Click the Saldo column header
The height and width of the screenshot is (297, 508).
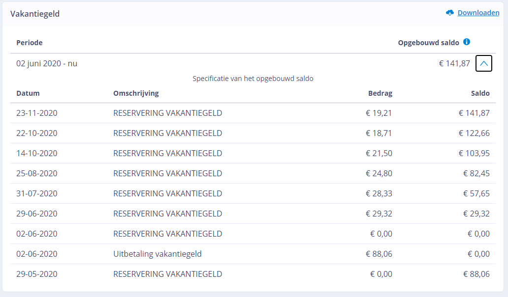480,93
